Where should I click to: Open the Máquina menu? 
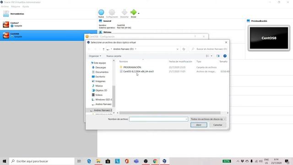16,6
